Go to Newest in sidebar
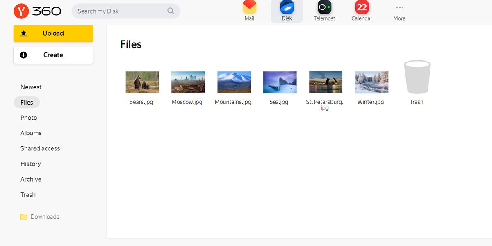 click(31, 87)
